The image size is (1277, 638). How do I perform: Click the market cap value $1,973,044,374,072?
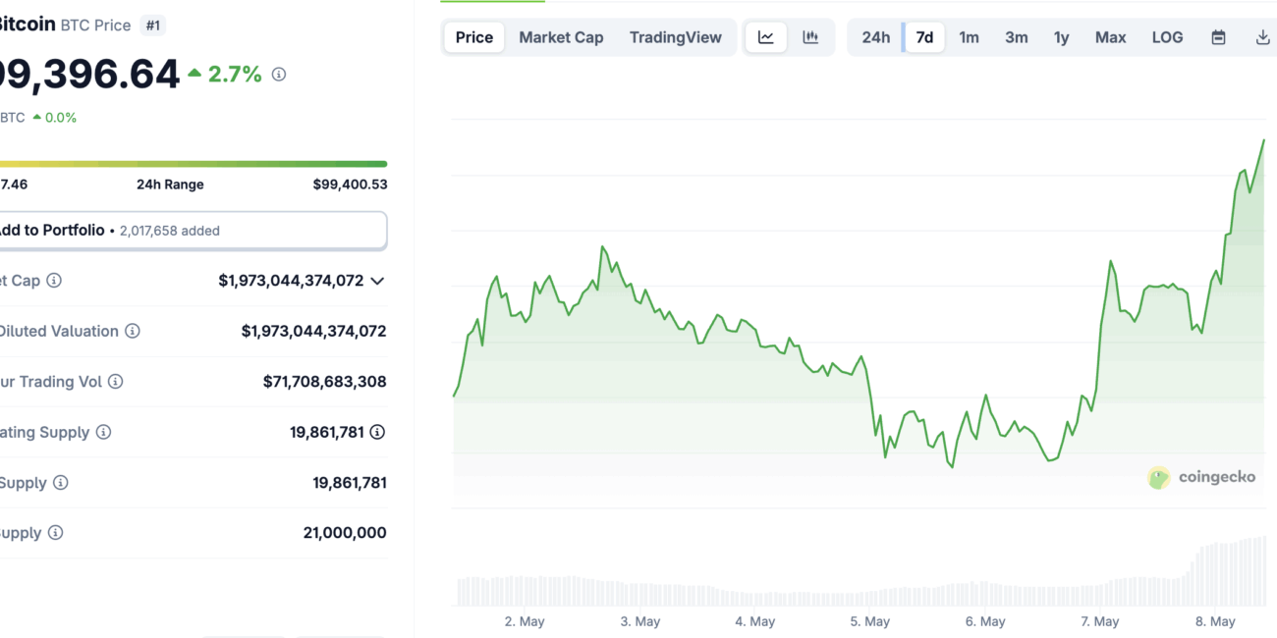tap(291, 281)
